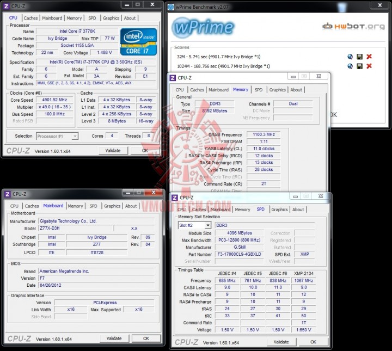The width and height of the screenshot is (392, 351).
Task: Delete the 32M score with red X
Action: click(x=369, y=57)
